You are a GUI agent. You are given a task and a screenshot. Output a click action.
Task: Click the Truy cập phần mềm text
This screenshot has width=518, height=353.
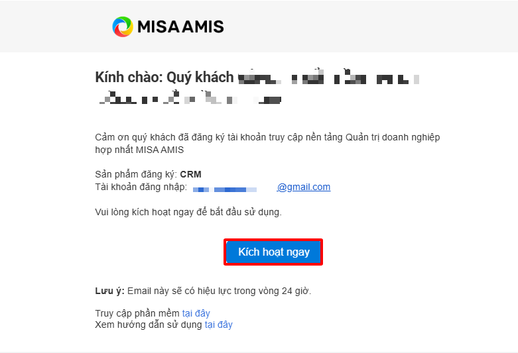(x=137, y=313)
